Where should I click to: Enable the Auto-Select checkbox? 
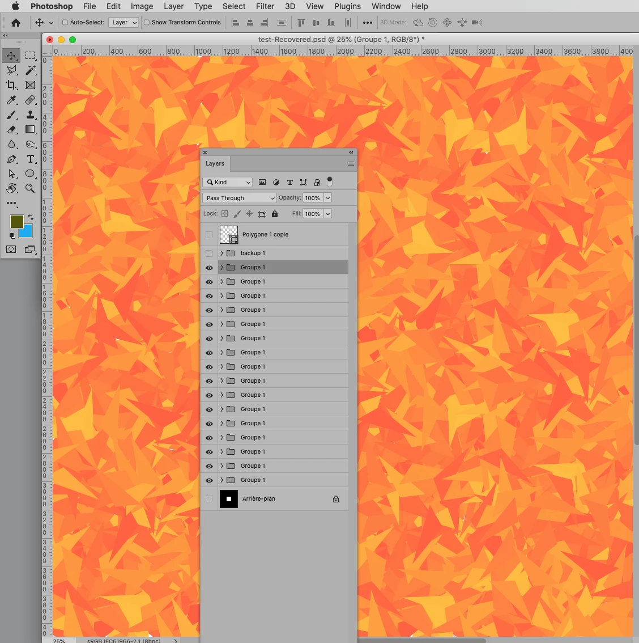point(65,23)
